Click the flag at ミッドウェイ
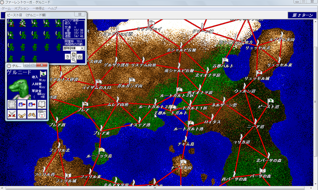The image size is (318, 190). pos(151,23)
